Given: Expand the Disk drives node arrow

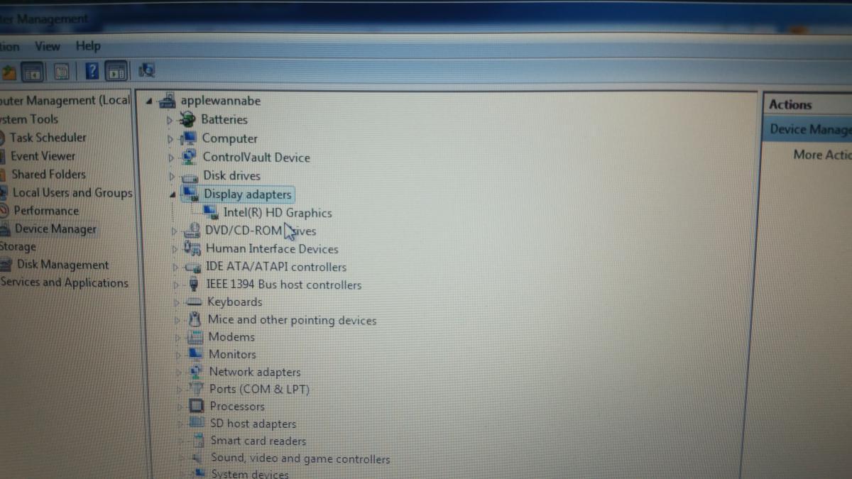Looking at the screenshot, I should click(x=172, y=175).
